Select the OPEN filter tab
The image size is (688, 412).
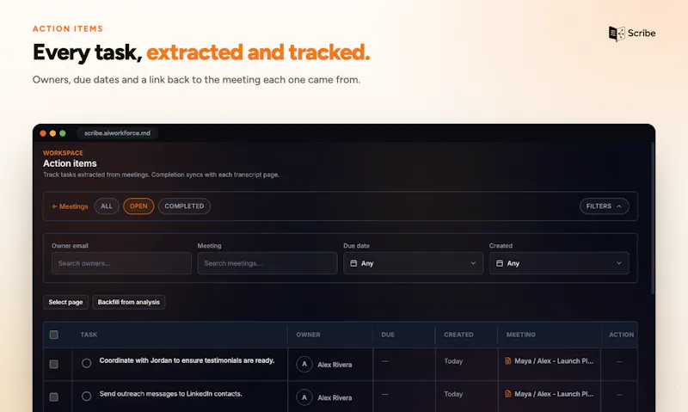[138, 206]
